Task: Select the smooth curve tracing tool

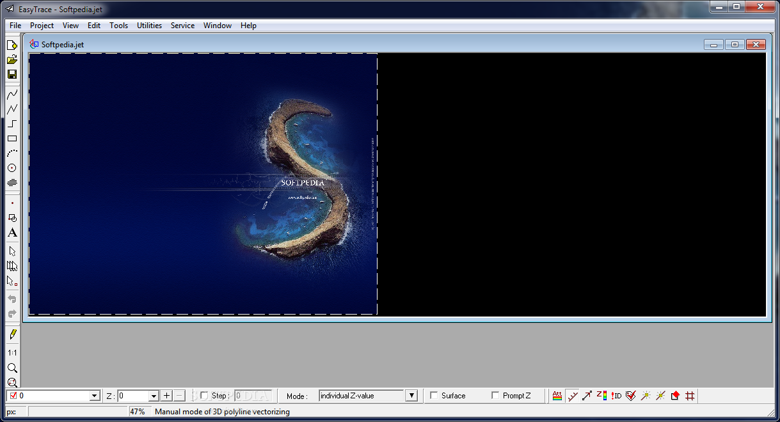Action: point(12,94)
